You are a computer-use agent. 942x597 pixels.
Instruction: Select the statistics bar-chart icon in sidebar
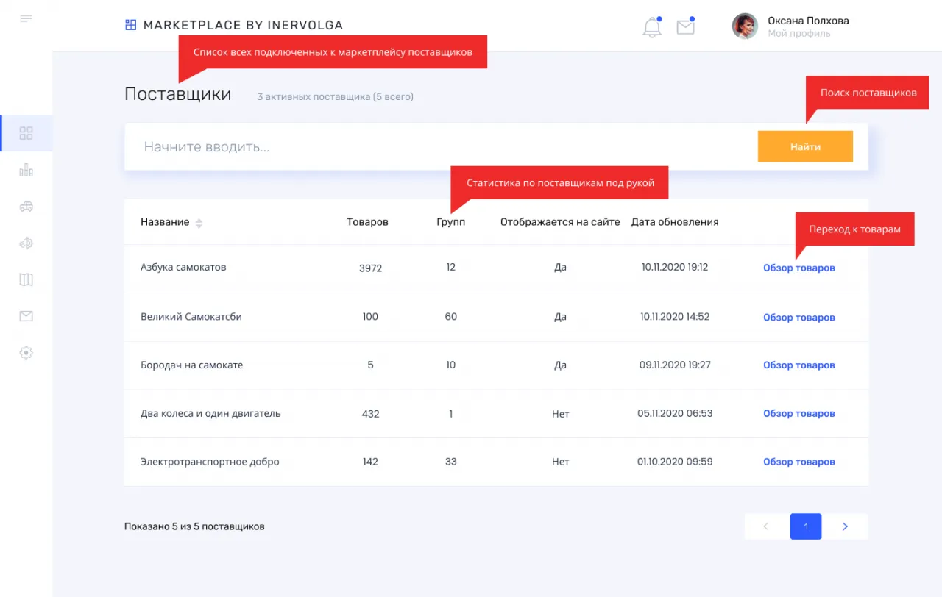26,170
